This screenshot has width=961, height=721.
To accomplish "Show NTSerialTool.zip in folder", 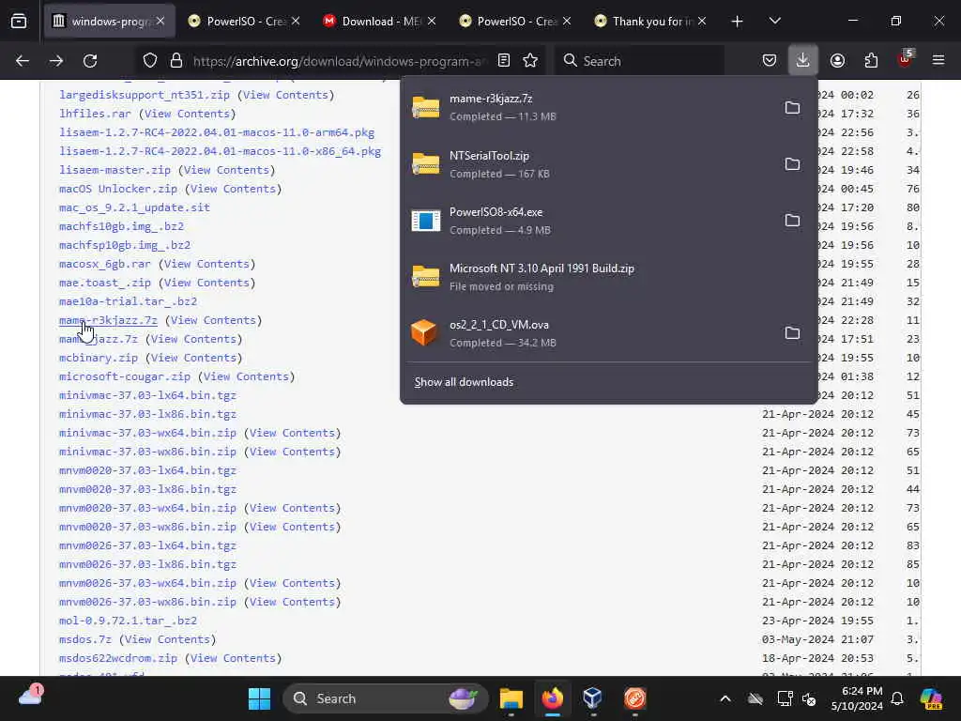I will point(792,164).
